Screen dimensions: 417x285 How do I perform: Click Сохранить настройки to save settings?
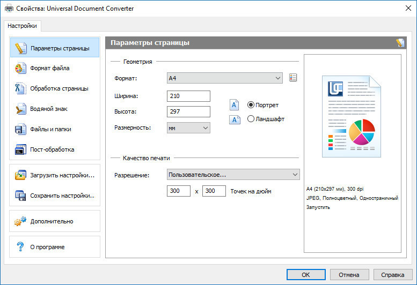55,196
